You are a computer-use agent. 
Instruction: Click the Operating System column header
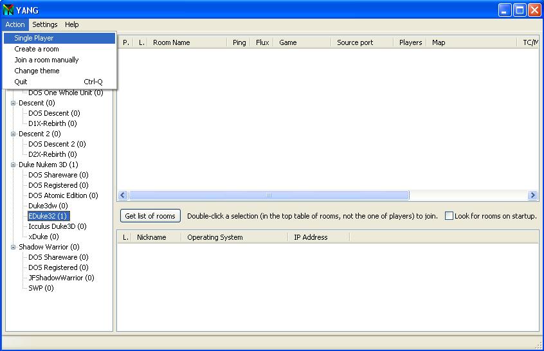(235, 237)
